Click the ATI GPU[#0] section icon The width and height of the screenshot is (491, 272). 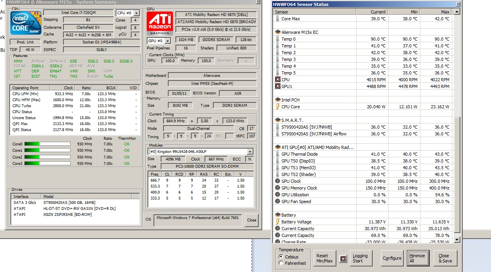point(278,147)
